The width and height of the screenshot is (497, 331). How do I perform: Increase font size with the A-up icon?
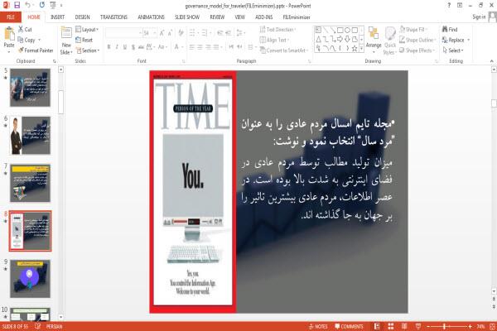point(162,32)
